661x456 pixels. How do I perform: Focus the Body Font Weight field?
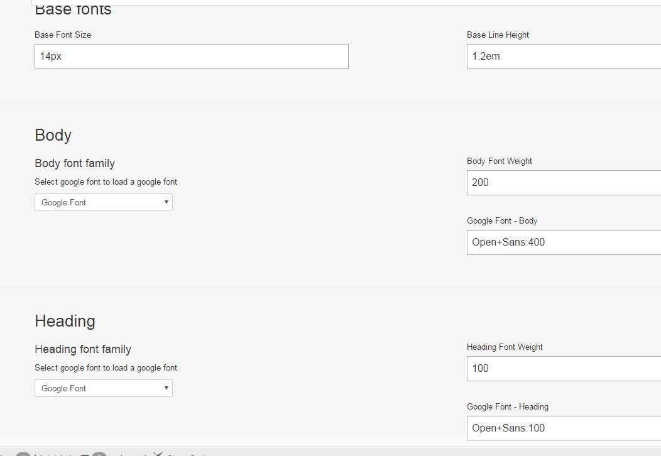564,183
